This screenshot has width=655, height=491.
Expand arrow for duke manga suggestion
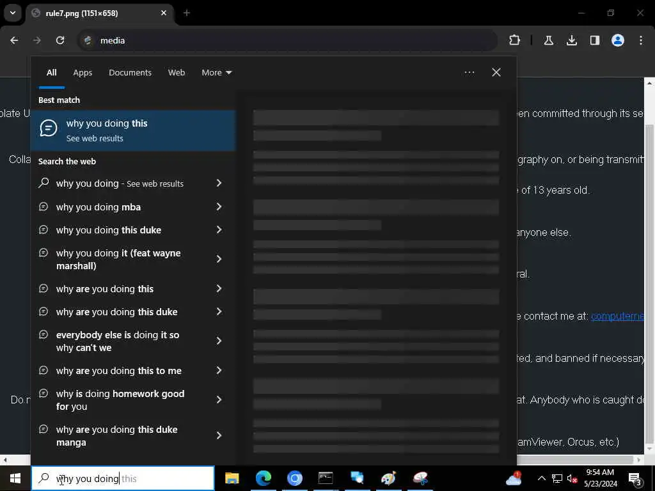(219, 435)
